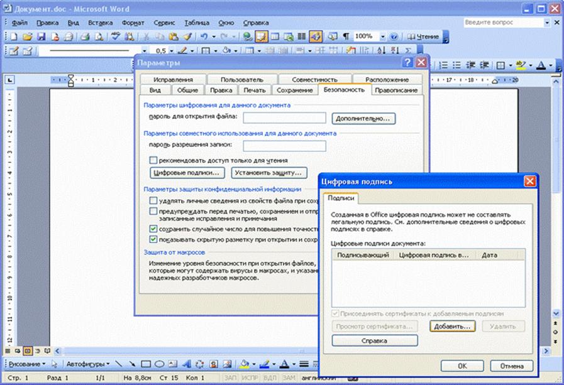Select the Oval drawing tool
This screenshot has height=385, width=564.
[x=159, y=364]
